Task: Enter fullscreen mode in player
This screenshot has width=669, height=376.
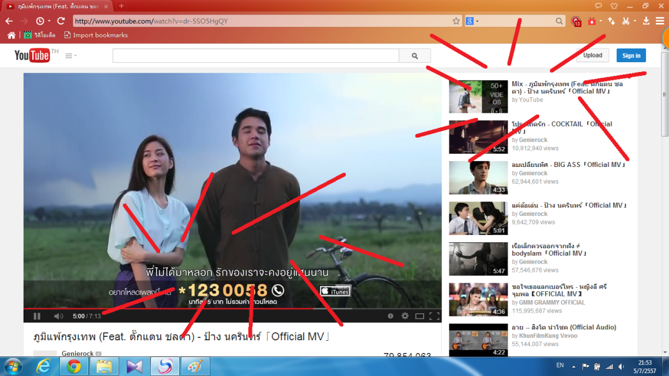Action: click(x=434, y=316)
